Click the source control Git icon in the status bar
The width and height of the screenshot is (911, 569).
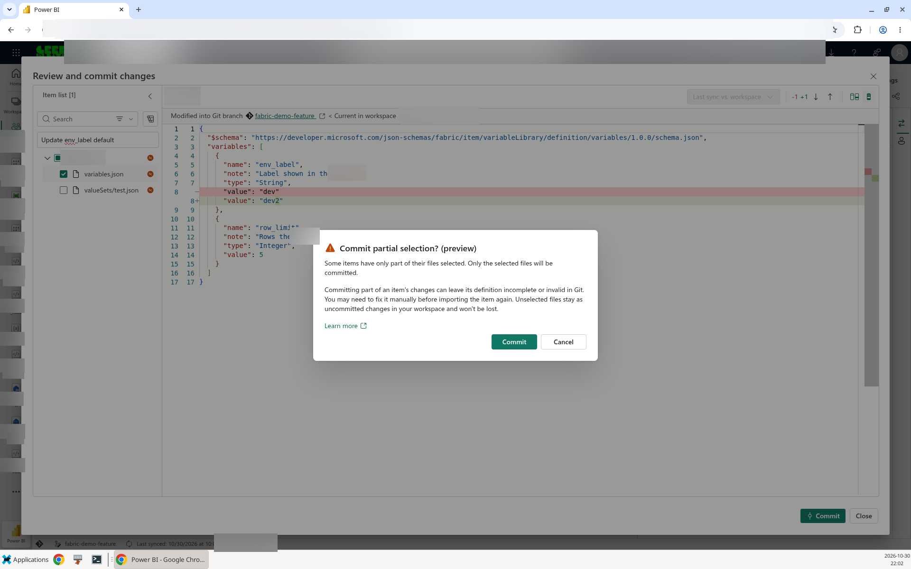point(39,544)
